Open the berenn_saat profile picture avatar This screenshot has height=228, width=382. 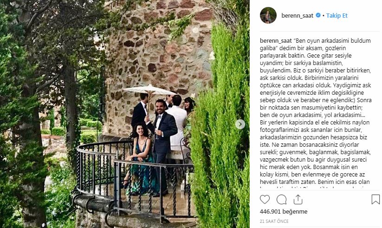[268, 15]
